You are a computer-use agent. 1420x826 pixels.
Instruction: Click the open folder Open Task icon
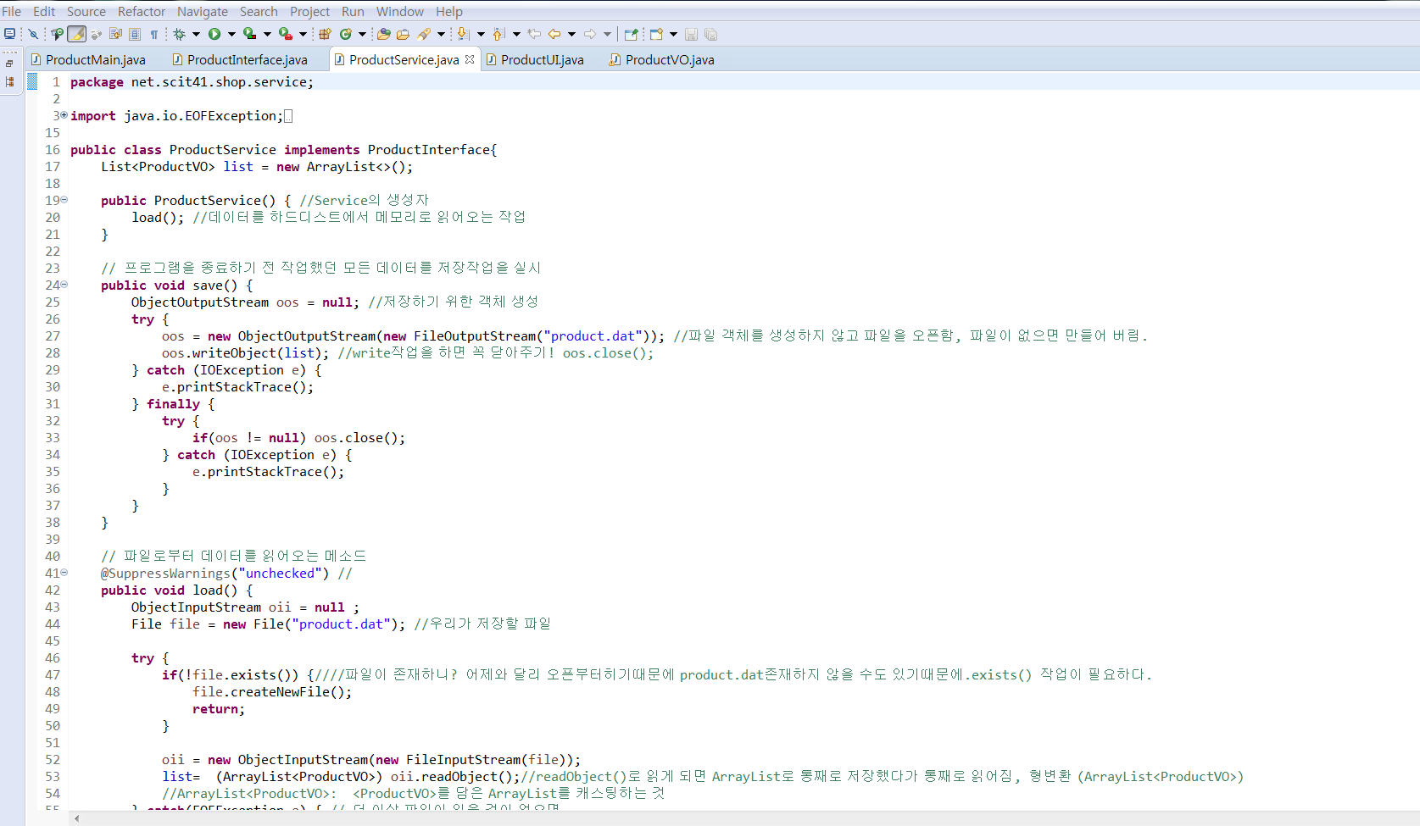coord(403,34)
